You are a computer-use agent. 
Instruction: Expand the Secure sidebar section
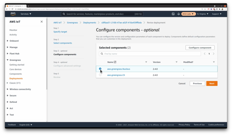pyautogui.click(x=8, y=96)
